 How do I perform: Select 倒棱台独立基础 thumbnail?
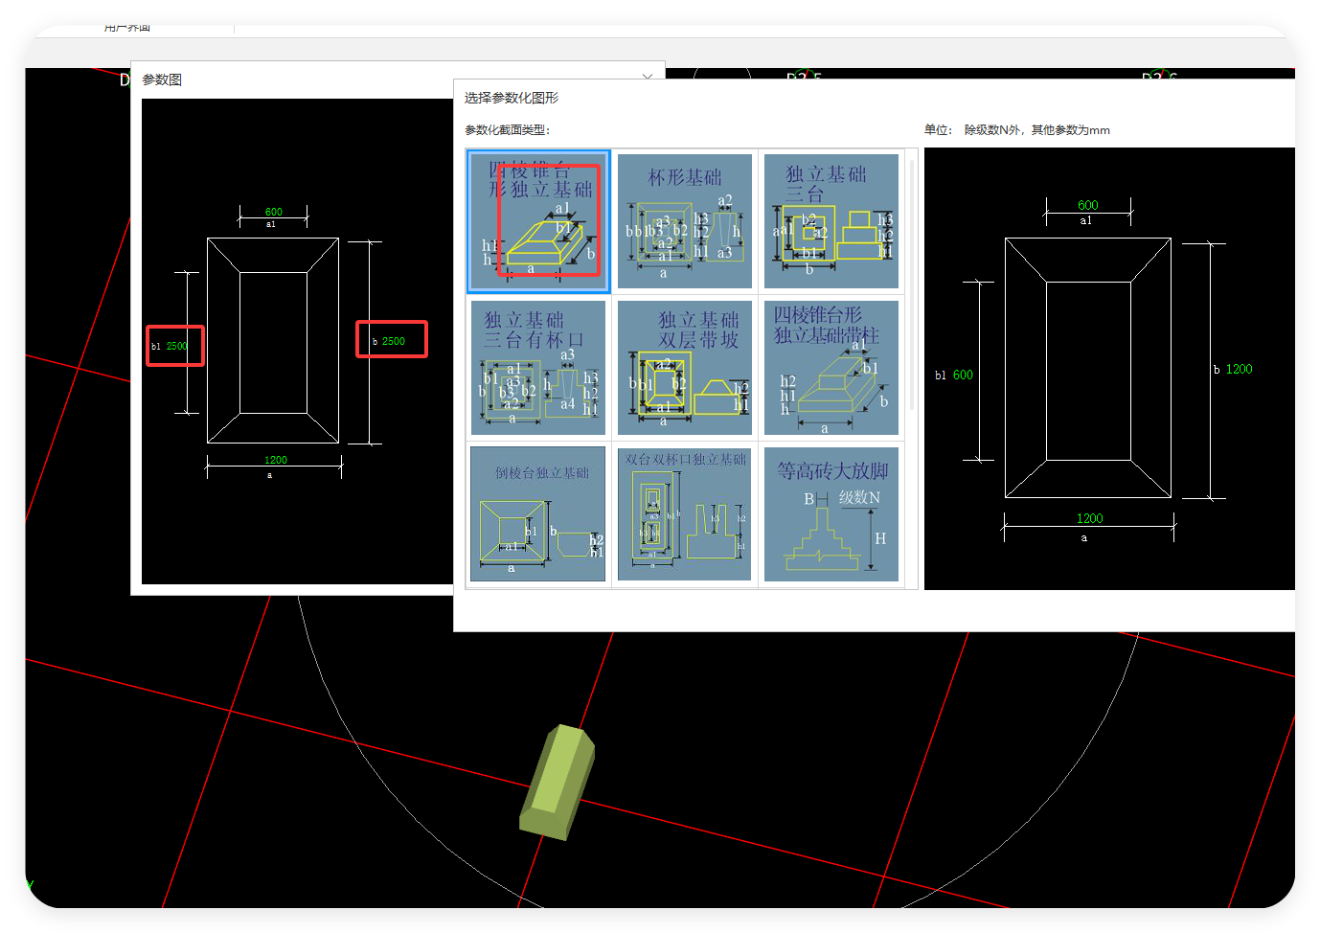coord(538,513)
